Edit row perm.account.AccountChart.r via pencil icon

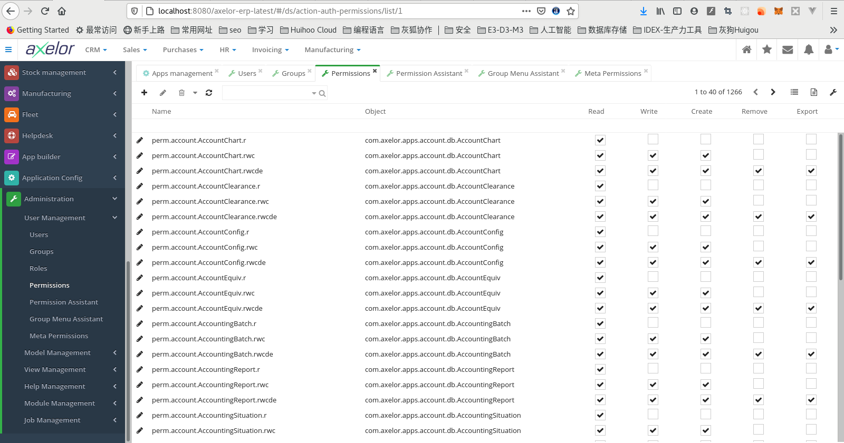point(140,140)
